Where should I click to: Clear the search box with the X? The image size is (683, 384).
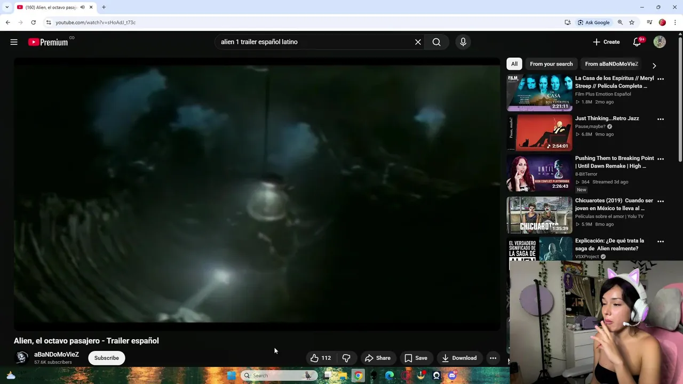coord(418,42)
